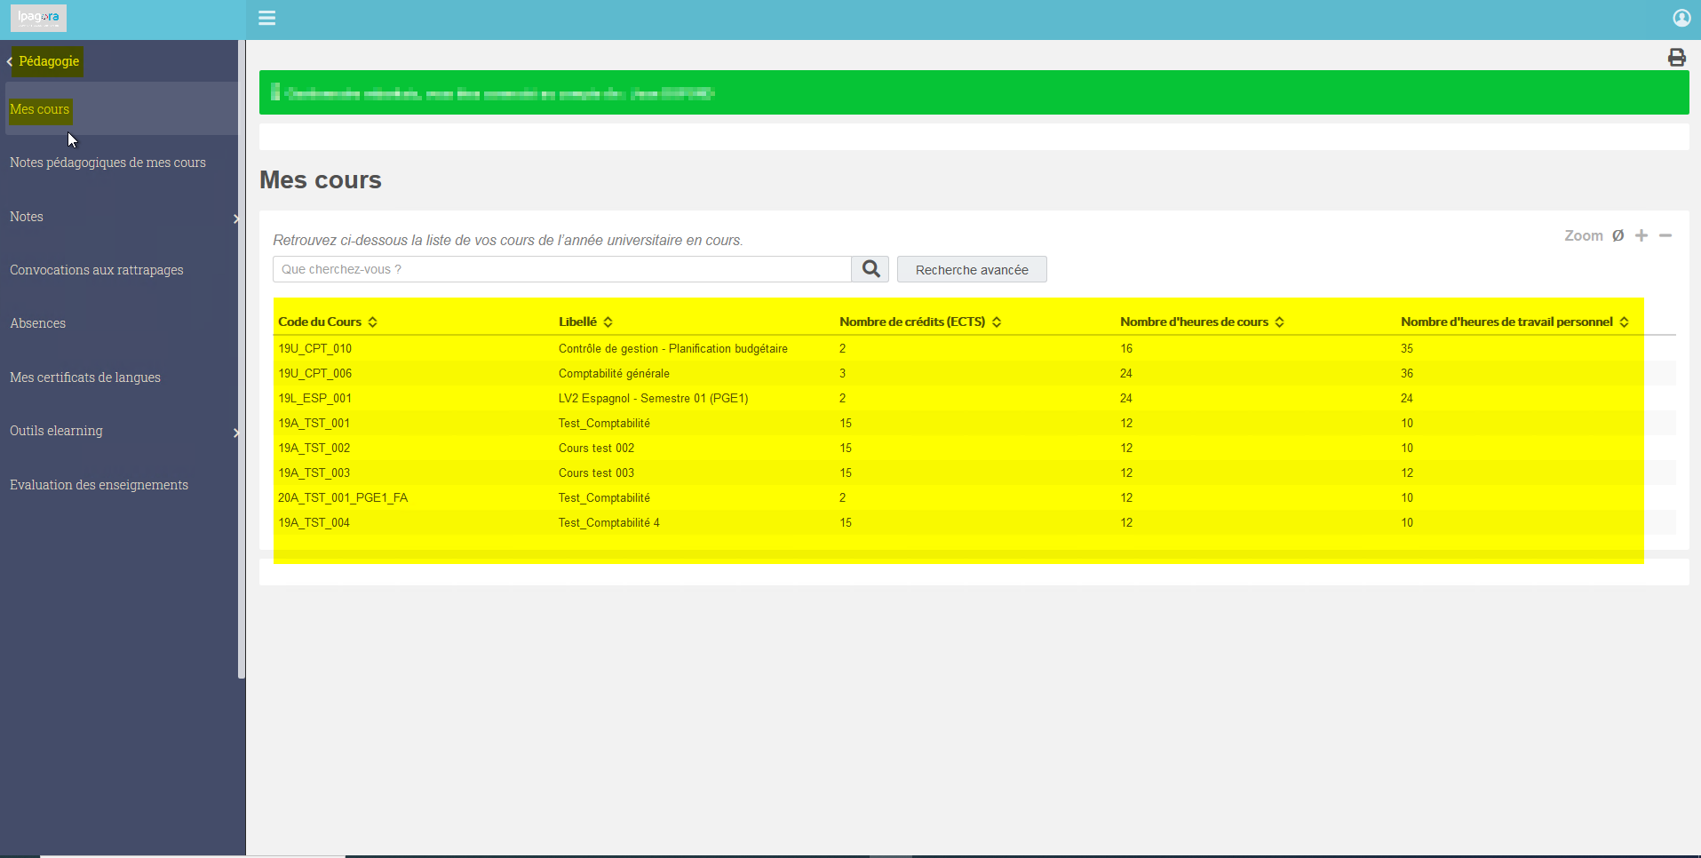Image resolution: width=1701 pixels, height=858 pixels.
Task: Click the Recherche avancée button
Action: (x=972, y=269)
